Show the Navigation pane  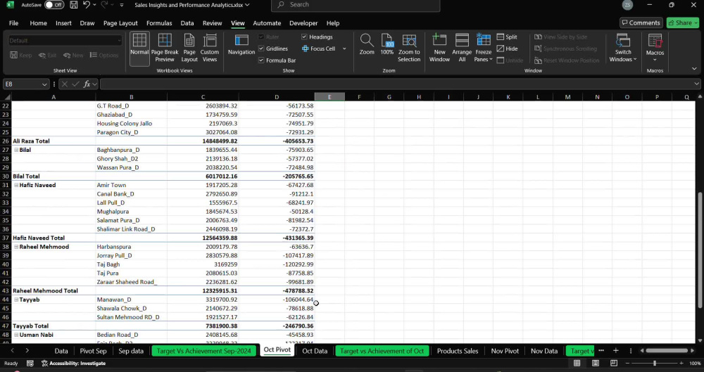coord(241,45)
